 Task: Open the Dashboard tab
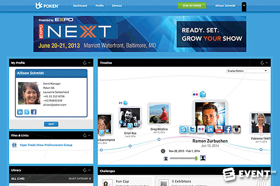tap(80, 6)
